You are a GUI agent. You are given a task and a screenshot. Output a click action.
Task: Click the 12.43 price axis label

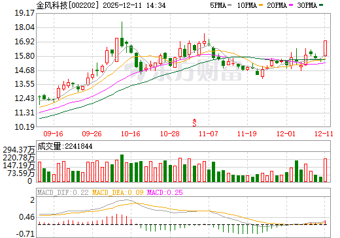point(24,98)
